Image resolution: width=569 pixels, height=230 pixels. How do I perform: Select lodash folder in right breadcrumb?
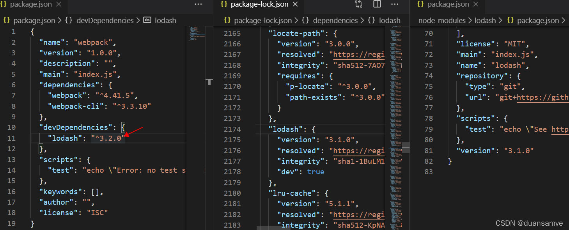pyautogui.click(x=485, y=20)
